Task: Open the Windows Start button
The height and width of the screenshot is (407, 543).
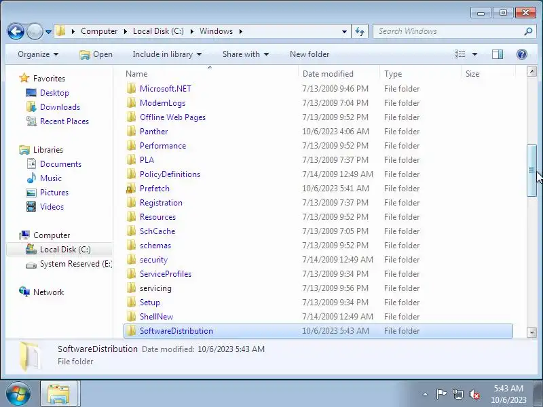Action: [x=18, y=394]
